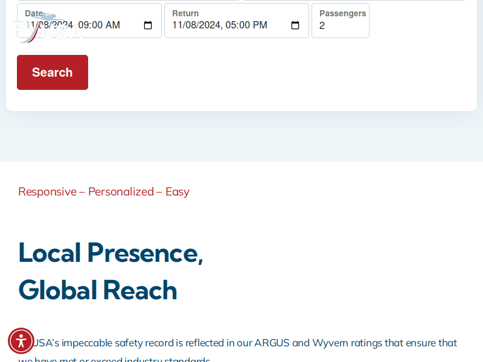The width and height of the screenshot is (483, 362).
Task: Select the day segment in Return date
Action: pyautogui.click(x=190, y=25)
